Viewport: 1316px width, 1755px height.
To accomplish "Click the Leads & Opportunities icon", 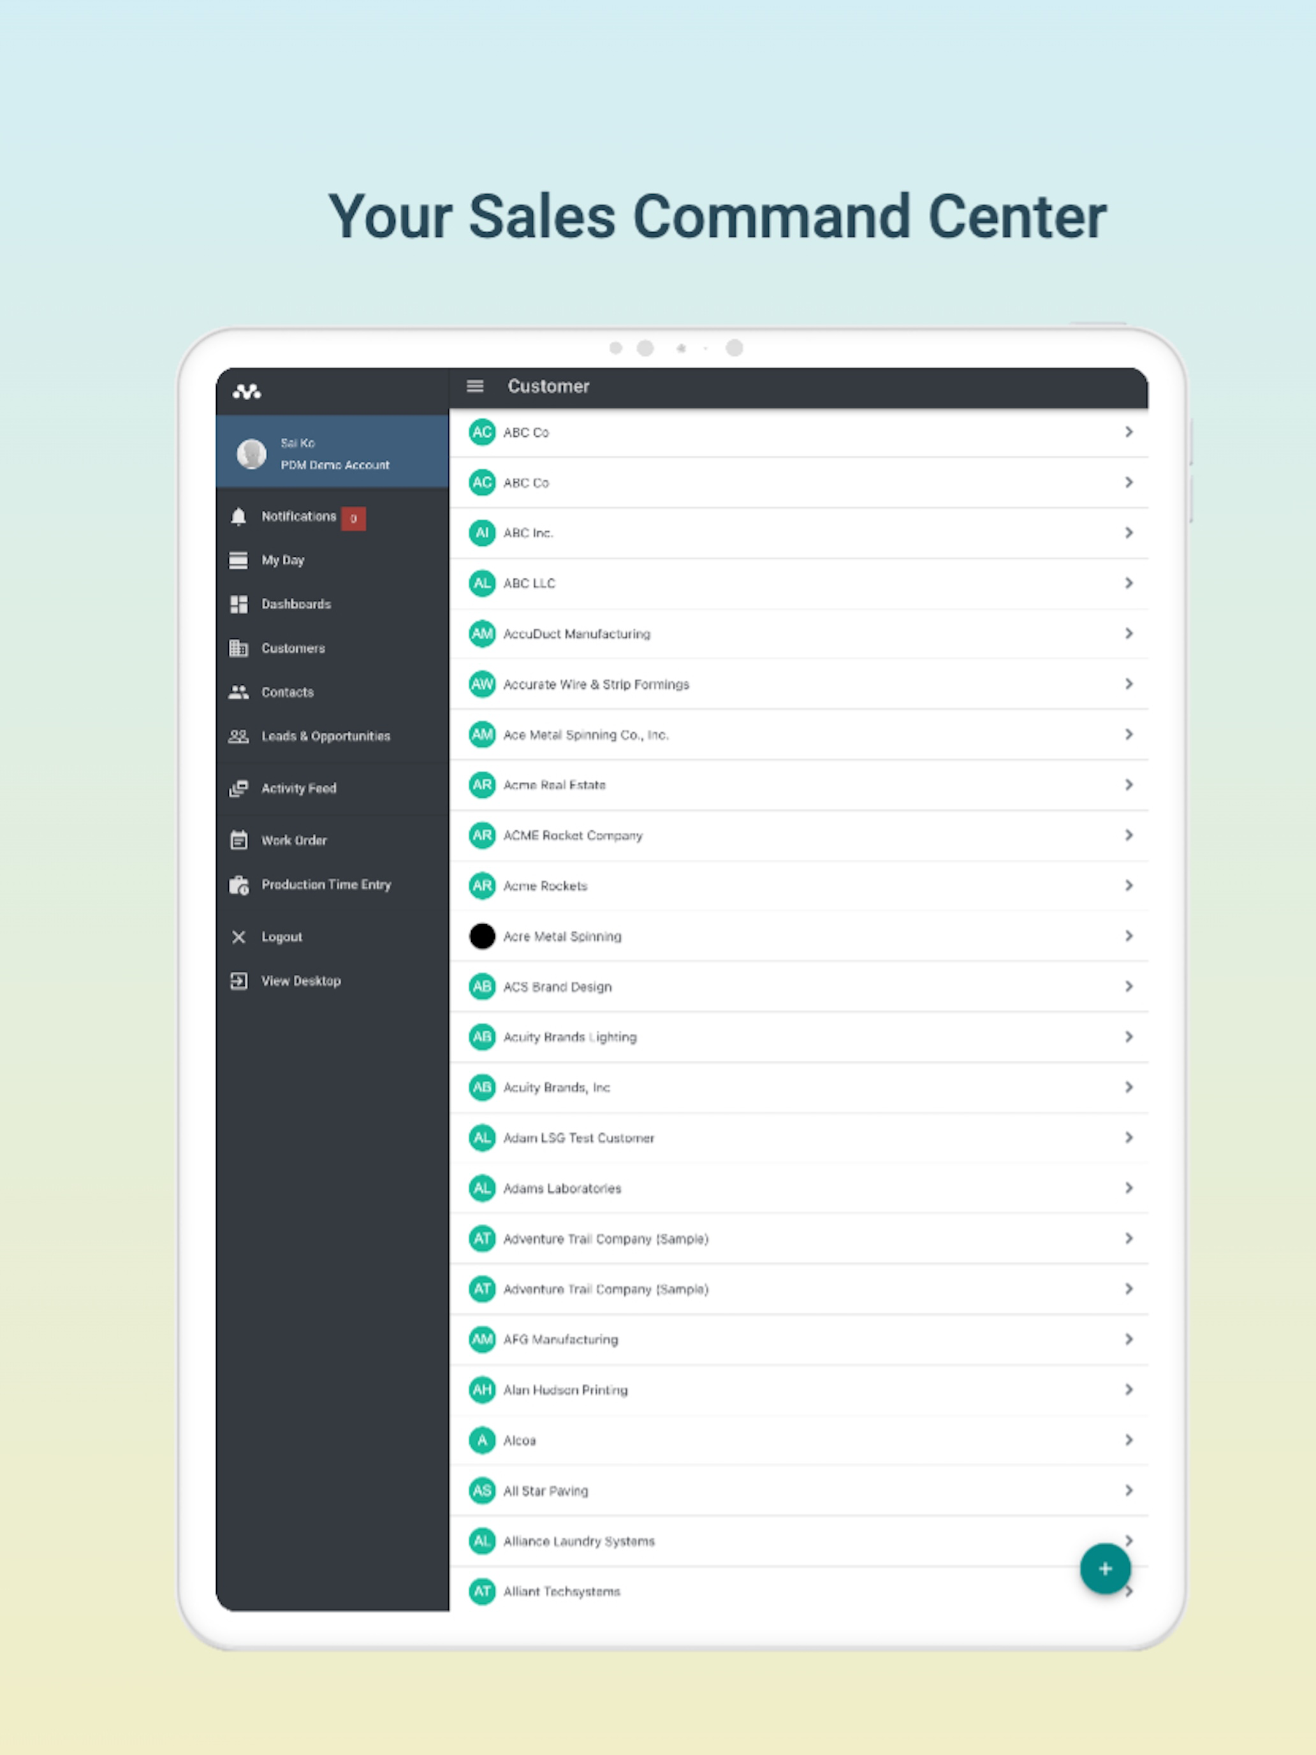I will click(238, 737).
